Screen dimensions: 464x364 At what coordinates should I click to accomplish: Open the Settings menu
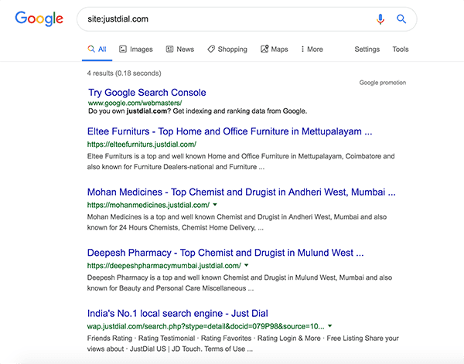point(367,49)
